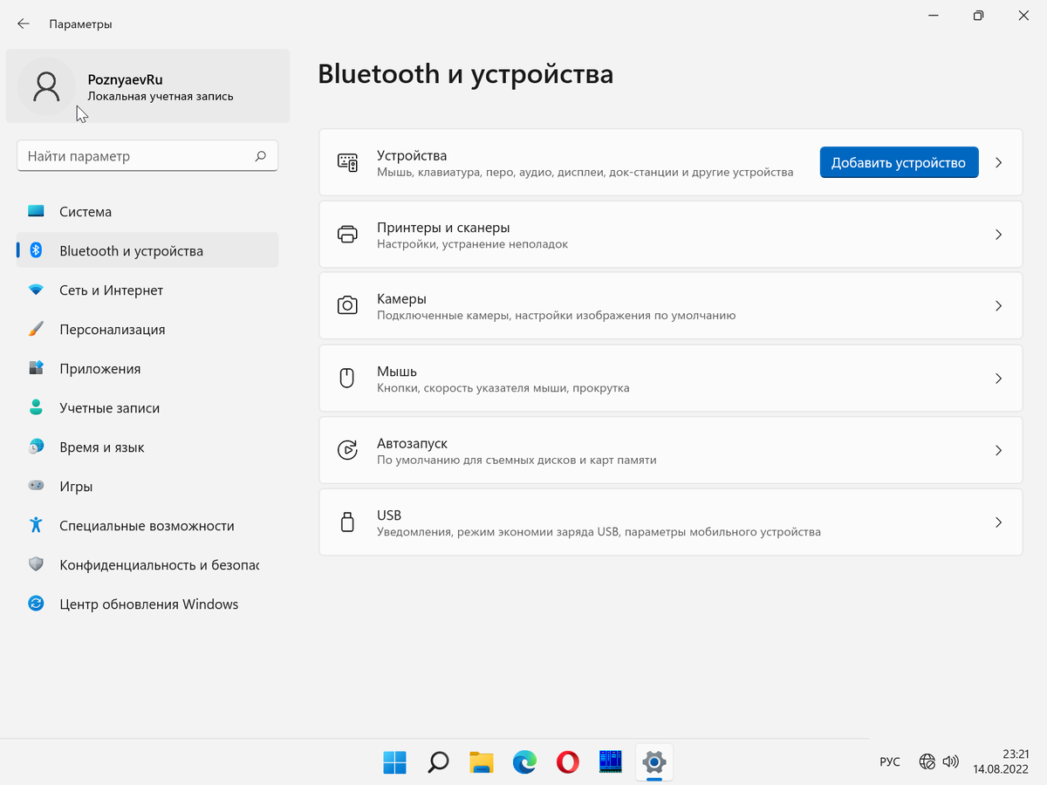Viewport: 1047px width, 785px height.
Task: Click the Найти параметр search field
Action: coord(147,156)
